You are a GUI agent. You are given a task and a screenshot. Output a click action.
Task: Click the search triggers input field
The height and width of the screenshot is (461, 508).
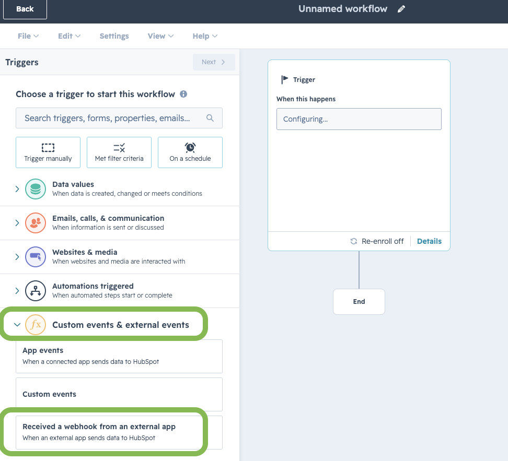(x=119, y=118)
